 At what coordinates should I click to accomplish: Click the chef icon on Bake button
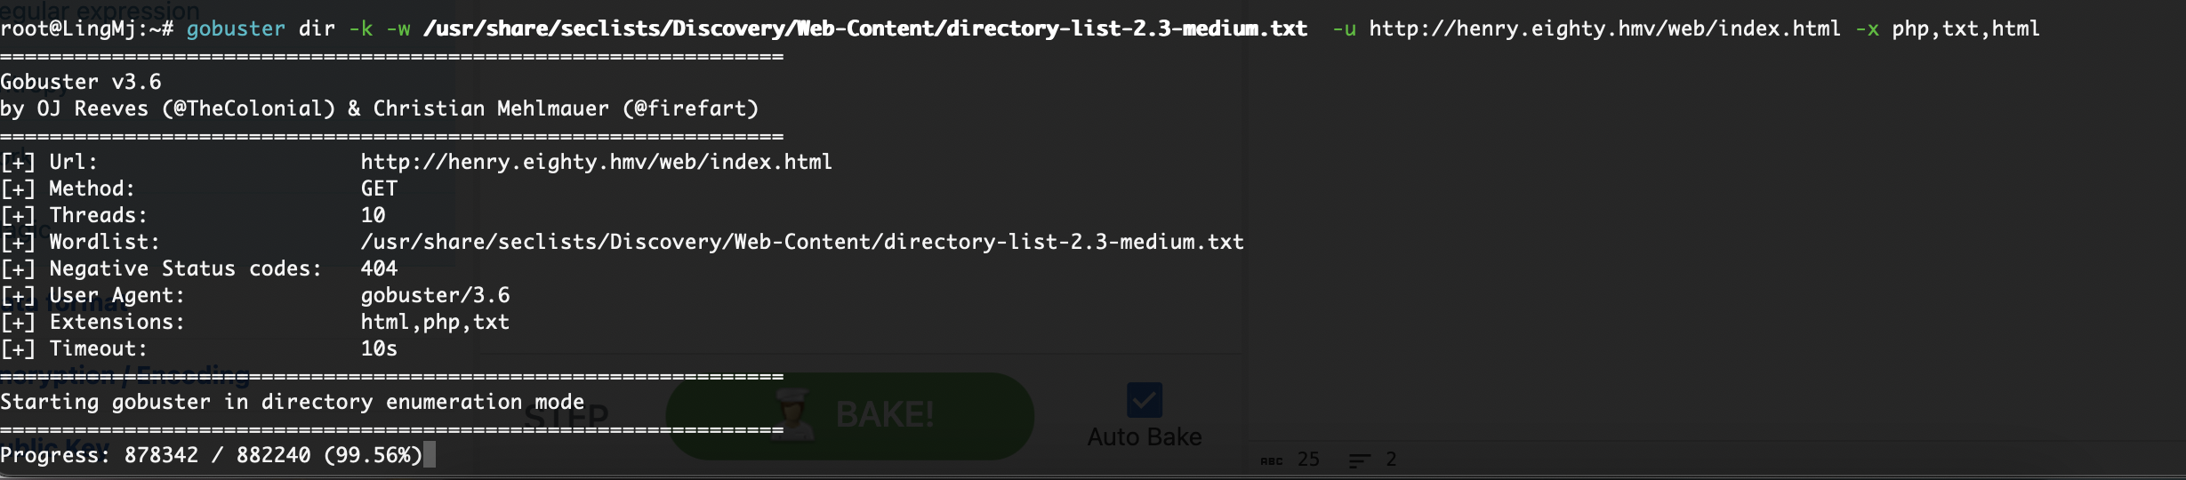point(793,415)
